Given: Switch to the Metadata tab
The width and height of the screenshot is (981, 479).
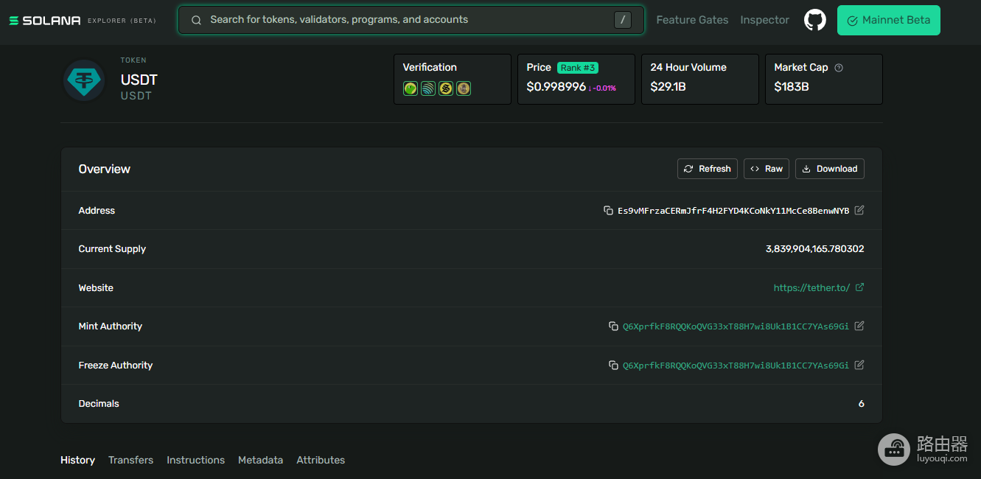Looking at the screenshot, I should click(260, 460).
